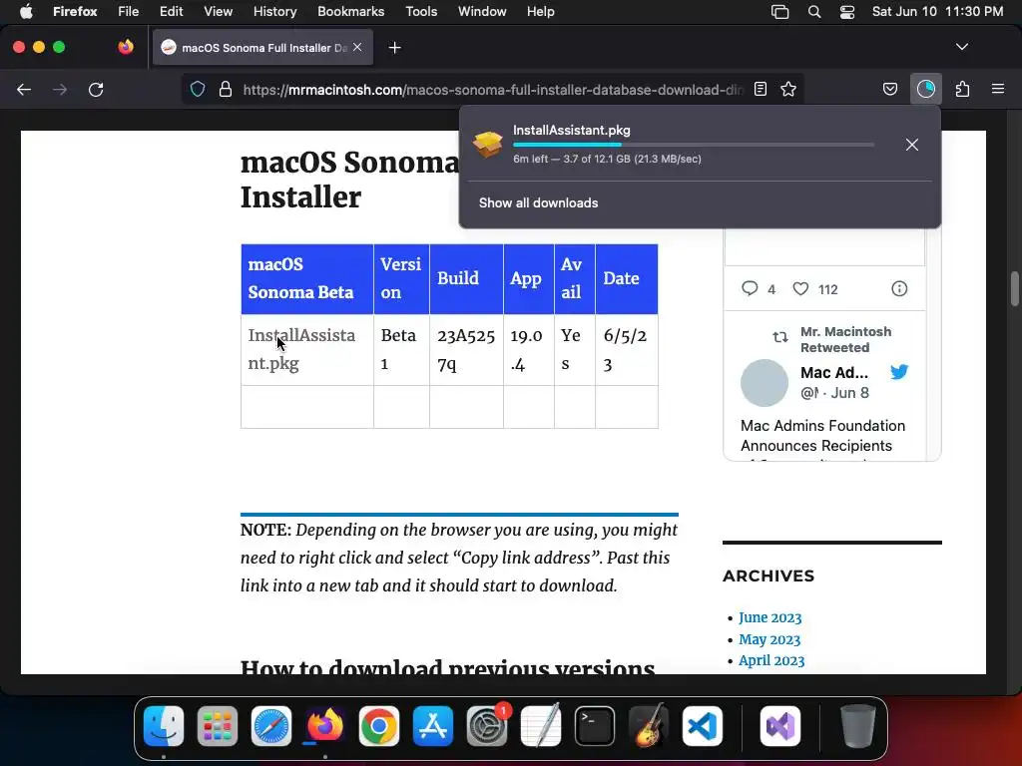Open the Firefox application menu
Viewport: 1022px width, 766px height.
click(998, 89)
